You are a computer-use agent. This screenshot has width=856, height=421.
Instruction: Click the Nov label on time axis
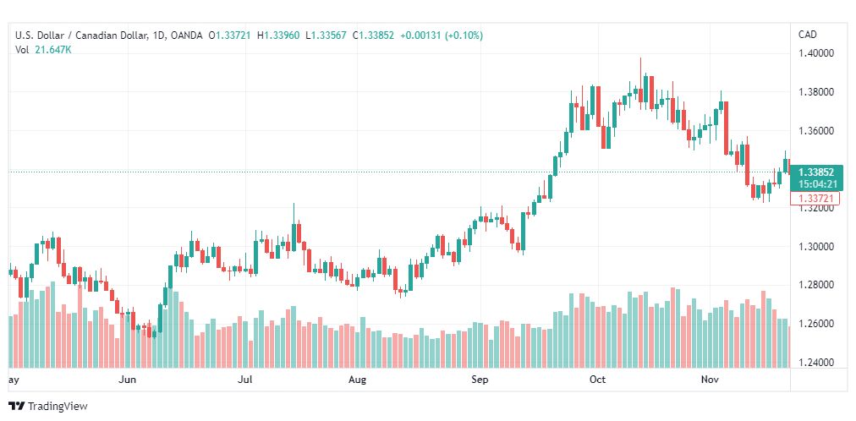point(709,380)
